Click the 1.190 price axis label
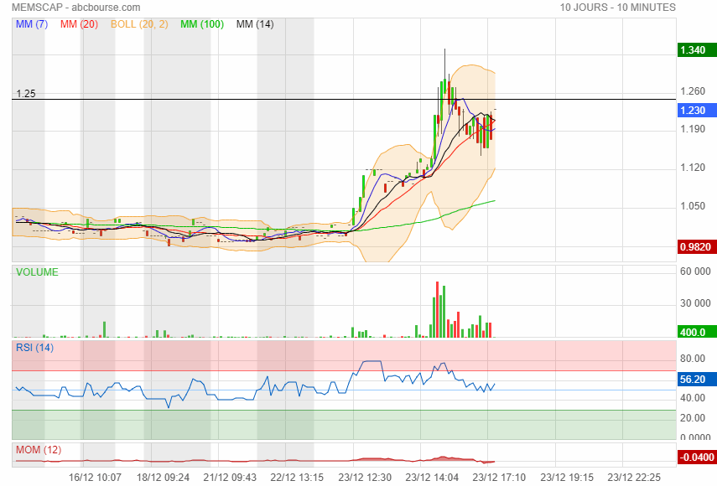 (x=693, y=129)
